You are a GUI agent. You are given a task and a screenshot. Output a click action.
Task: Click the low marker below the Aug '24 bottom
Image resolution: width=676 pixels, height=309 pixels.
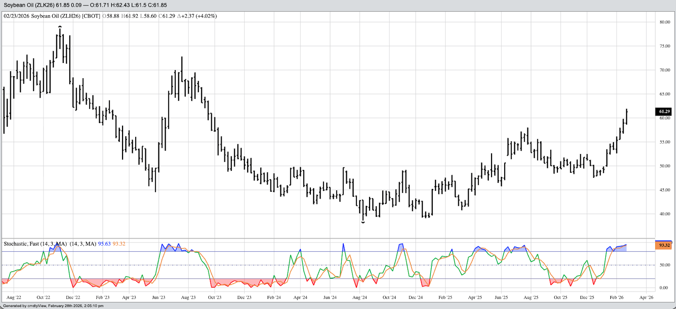click(x=363, y=222)
